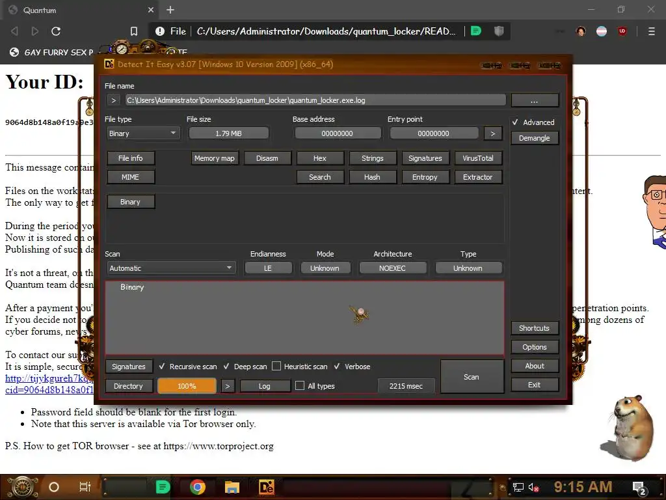This screenshot has height=500, width=666.
Task: Go back in the browser
Action: (14, 31)
